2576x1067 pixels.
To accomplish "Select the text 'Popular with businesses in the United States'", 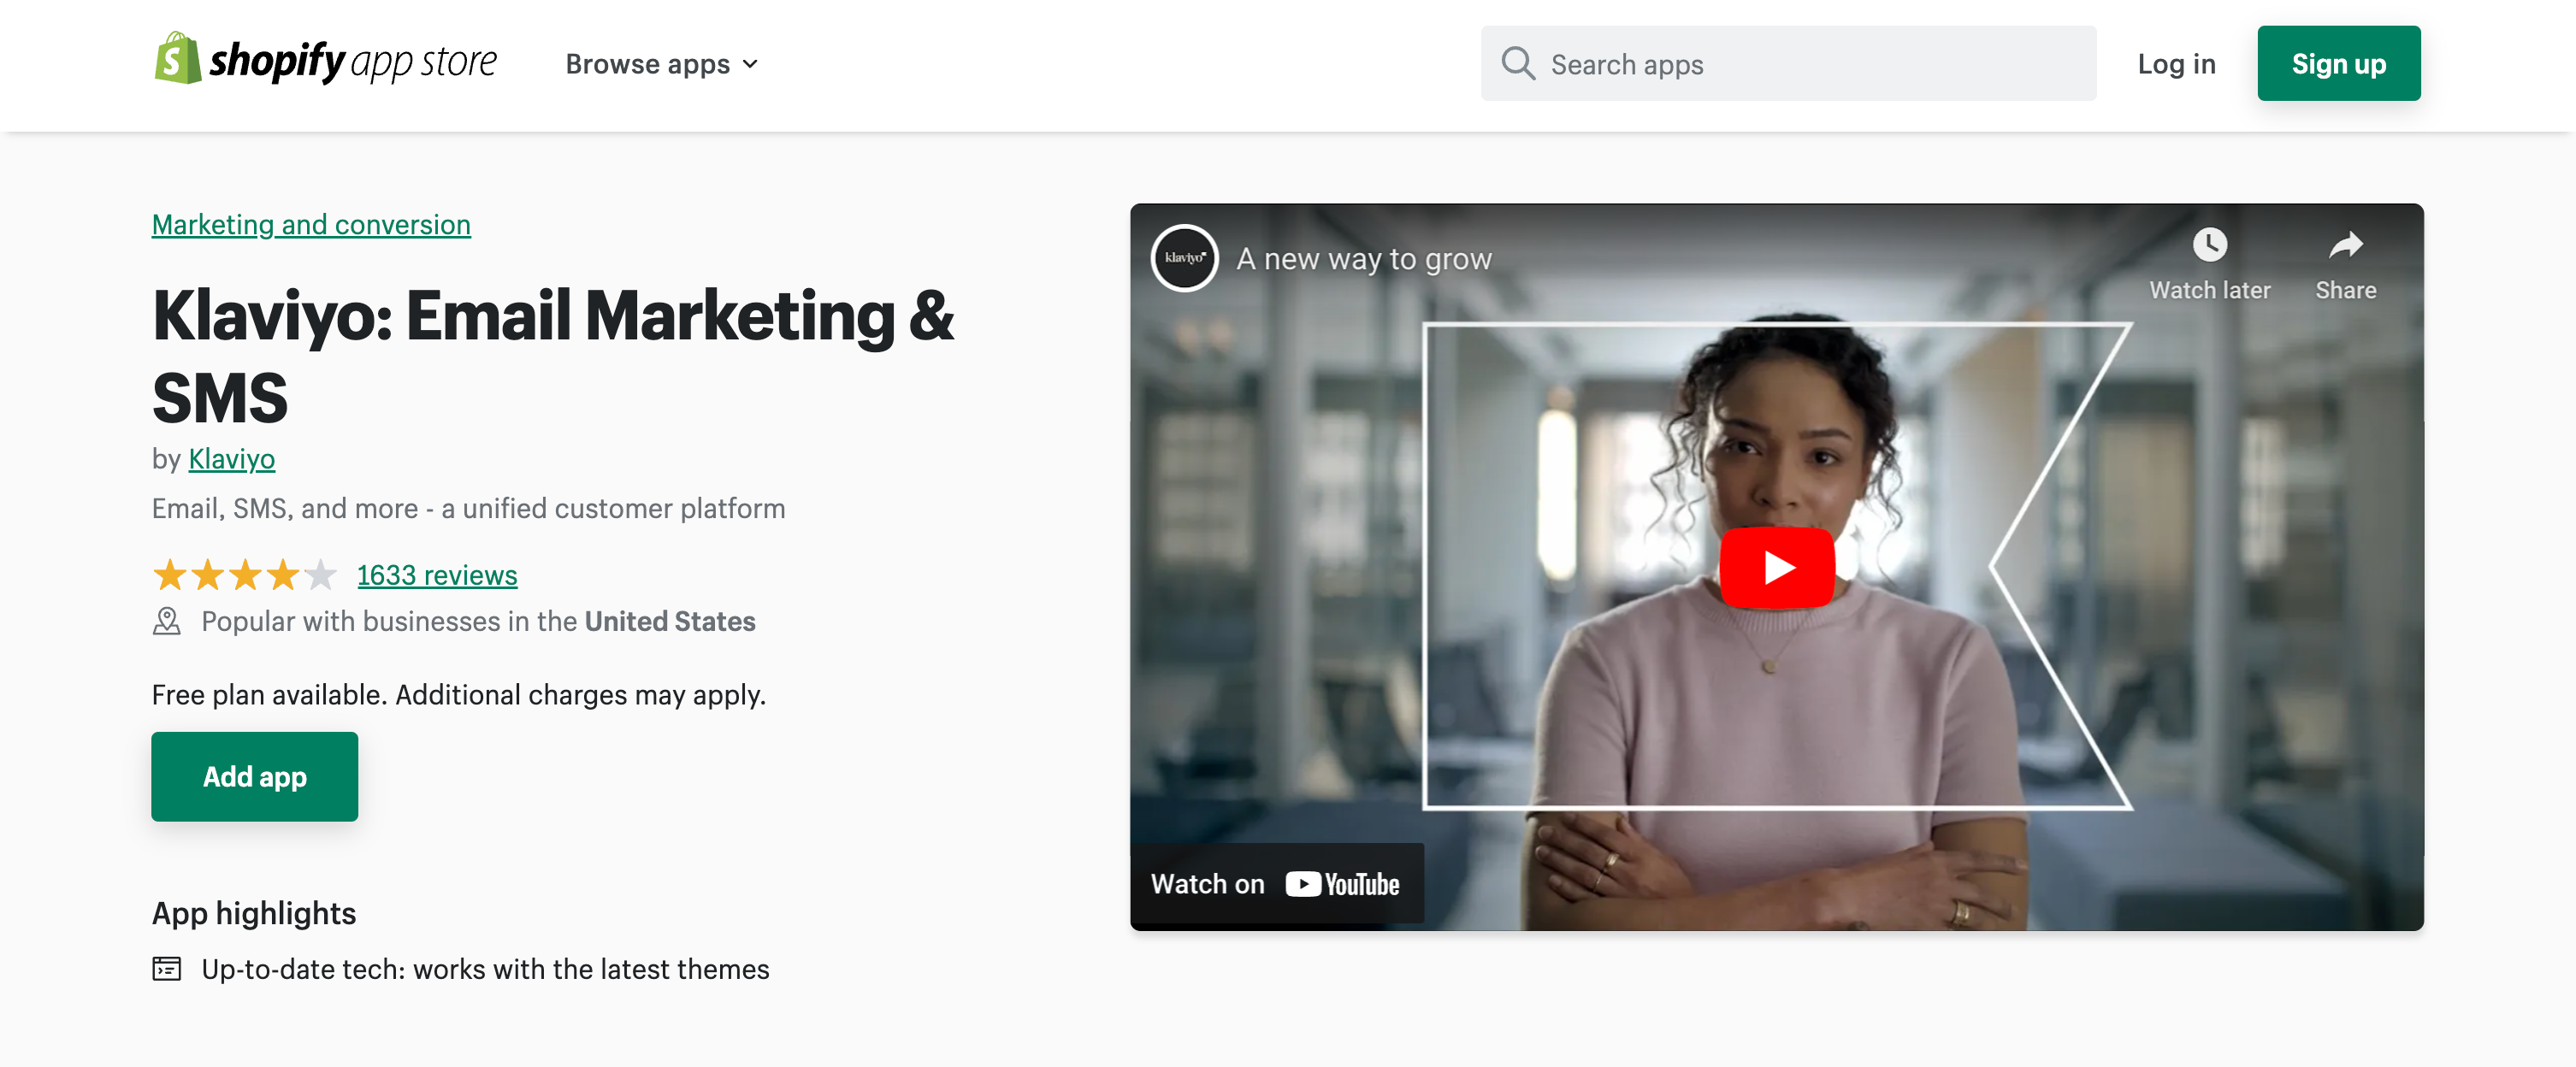I will [x=479, y=622].
